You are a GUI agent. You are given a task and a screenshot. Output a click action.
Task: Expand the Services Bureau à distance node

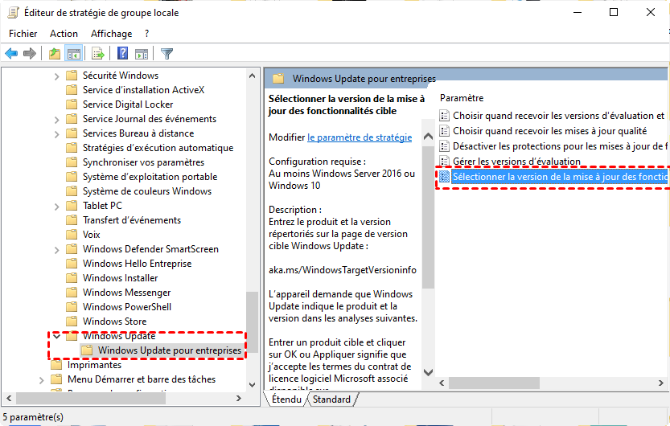56,134
